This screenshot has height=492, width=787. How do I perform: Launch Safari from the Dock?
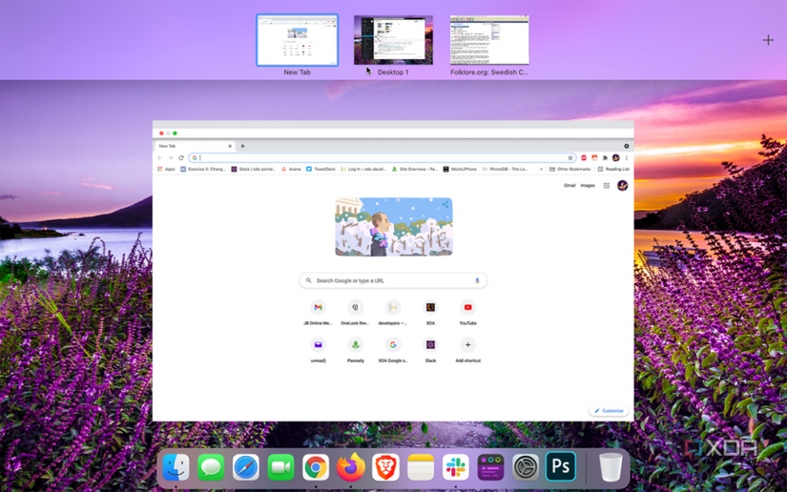point(246,467)
